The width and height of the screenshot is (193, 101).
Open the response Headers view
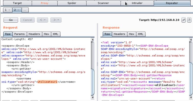tap(119, 34)
